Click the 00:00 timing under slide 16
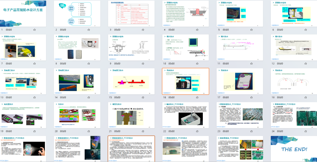The width and height of the screenshot is (317, 162). (172, 98)
